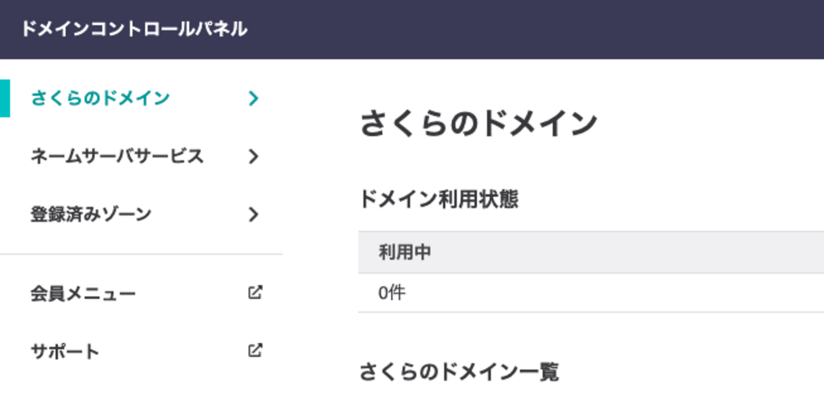The width and height of the screenshot is (824, 396).
Task: Open the 会員メニュー external link
Action: click(x=141, y=293)
